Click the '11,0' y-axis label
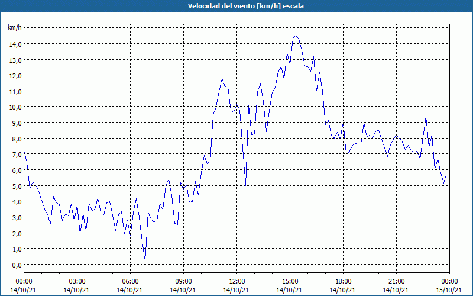The width and height of the screenshot is (473, 296). (15, 91)
